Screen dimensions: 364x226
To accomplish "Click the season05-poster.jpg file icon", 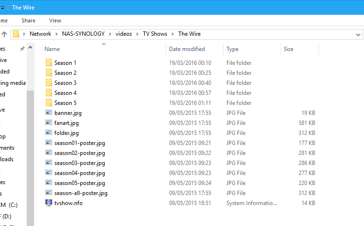I will coord(49,183).
